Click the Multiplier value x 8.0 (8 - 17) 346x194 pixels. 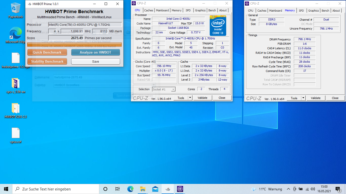pyautogui.click(x=164, y=71)
